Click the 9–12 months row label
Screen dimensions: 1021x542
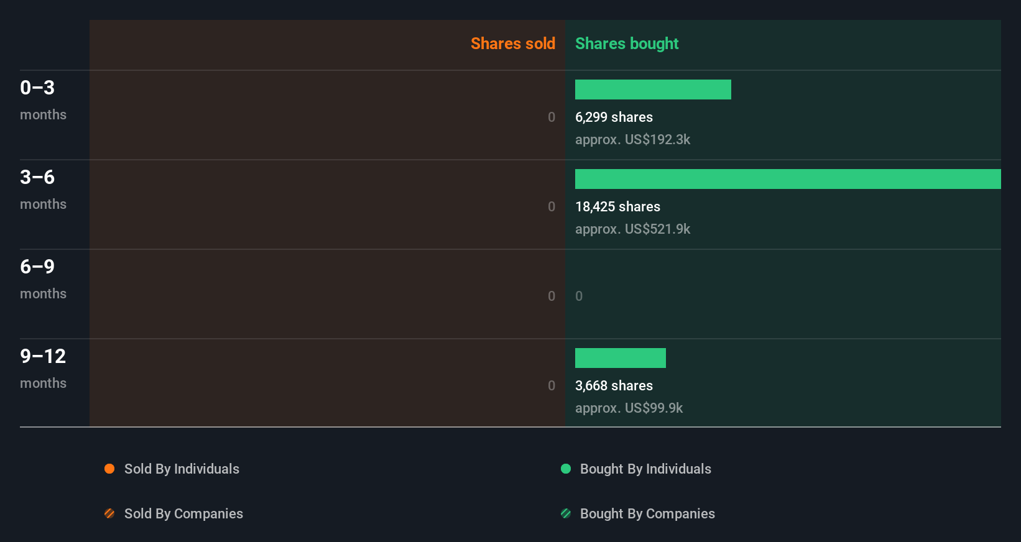[x=43, y=368]
